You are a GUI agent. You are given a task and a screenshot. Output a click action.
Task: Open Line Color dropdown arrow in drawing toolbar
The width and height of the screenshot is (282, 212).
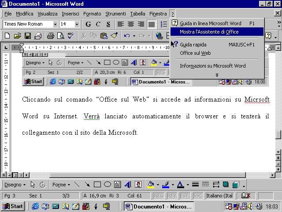(x=173, y=185)
